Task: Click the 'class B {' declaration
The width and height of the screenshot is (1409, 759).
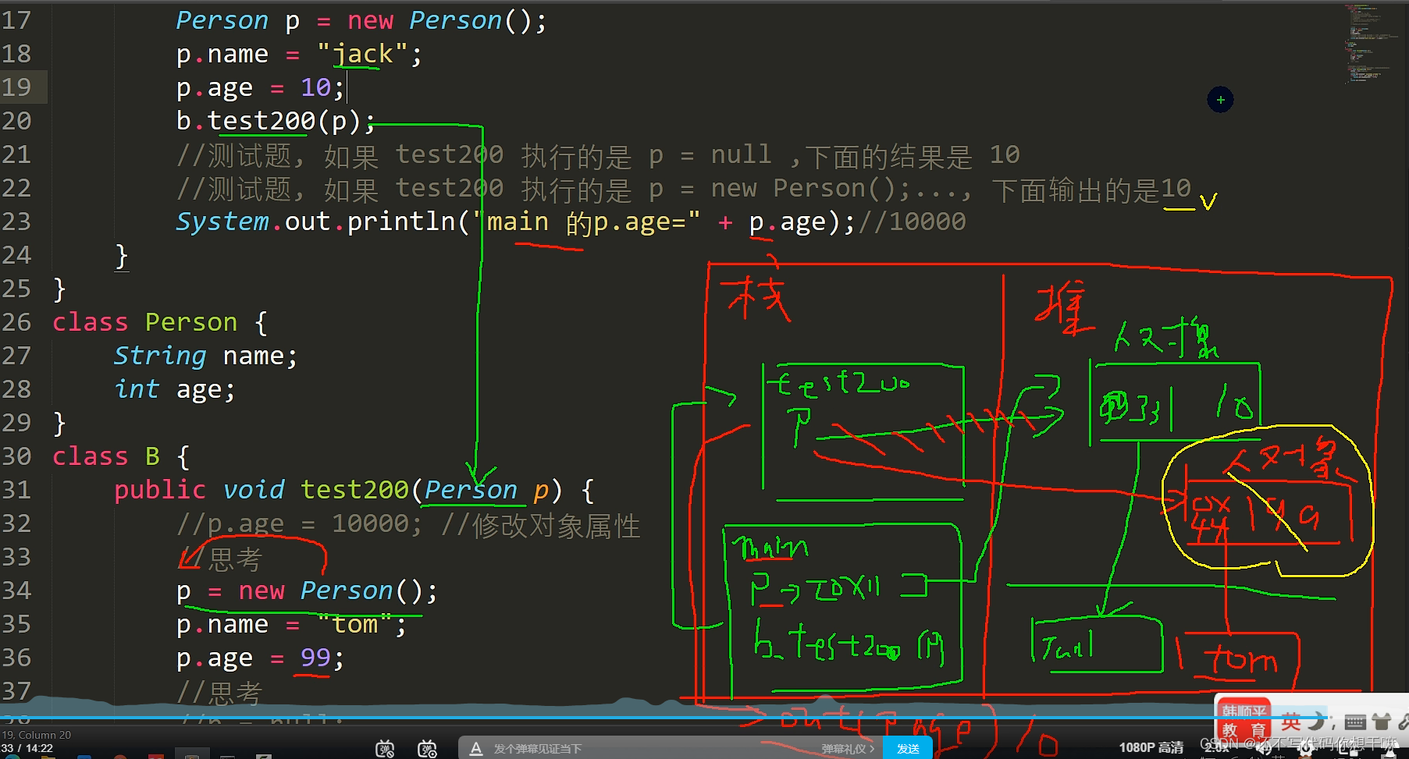Action: pos(121,456)
